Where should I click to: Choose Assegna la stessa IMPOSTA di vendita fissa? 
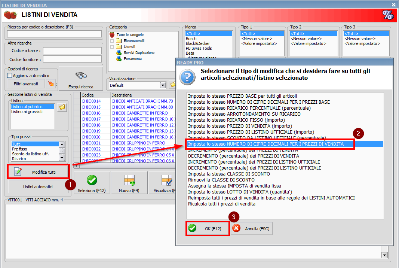tap(234, 186)
